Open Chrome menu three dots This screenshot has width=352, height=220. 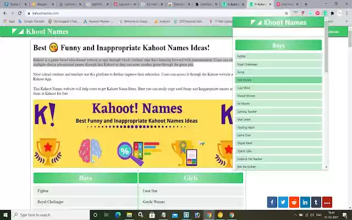click(x=347, y=13)
